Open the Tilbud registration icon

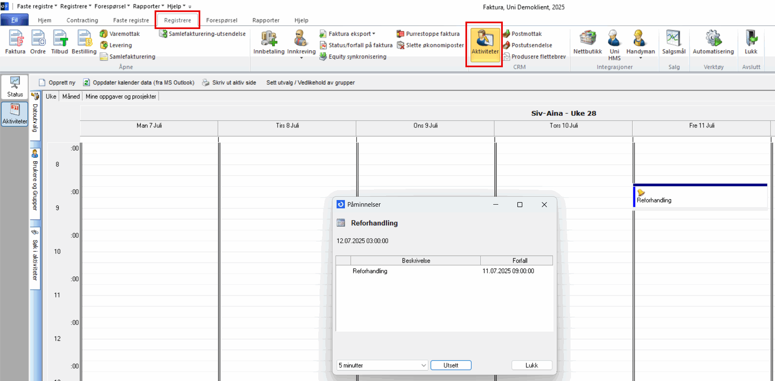59,42
